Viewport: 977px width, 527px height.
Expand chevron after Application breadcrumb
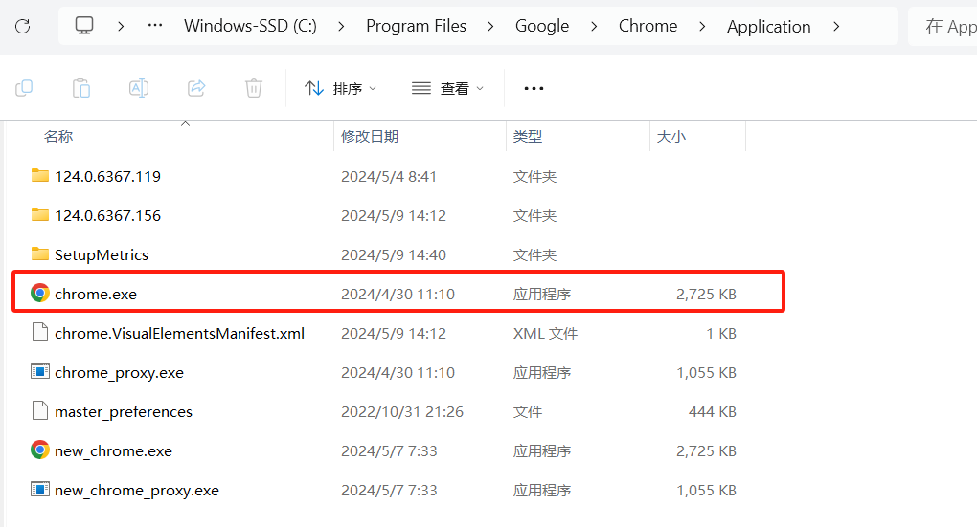point(836,26)
